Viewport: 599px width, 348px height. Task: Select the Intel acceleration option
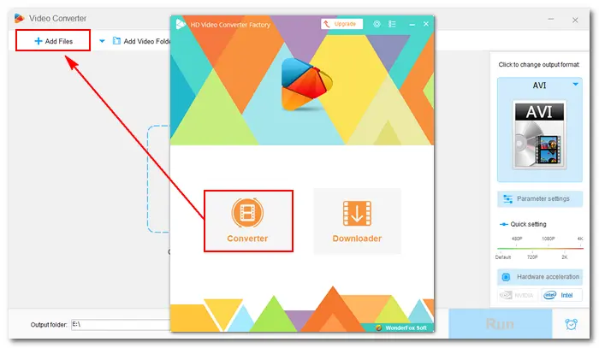561,295
